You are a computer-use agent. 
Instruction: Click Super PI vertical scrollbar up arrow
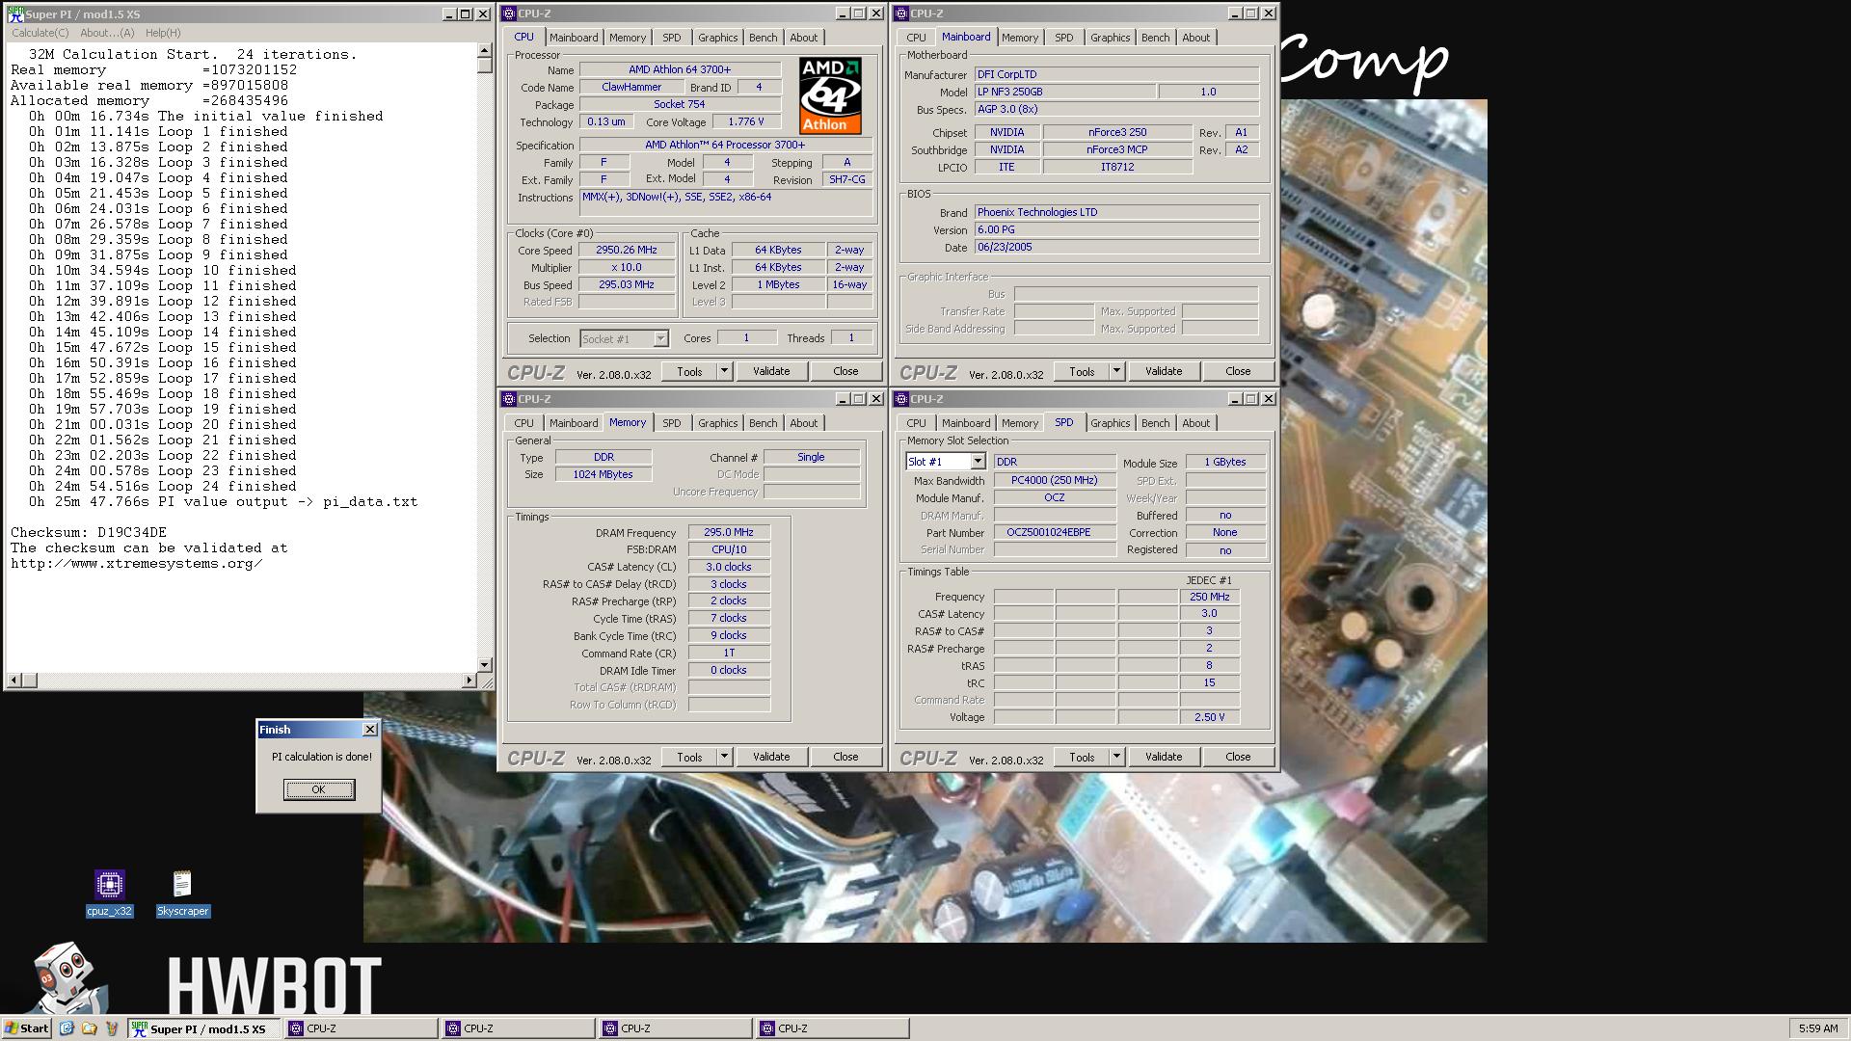(484, 50)
